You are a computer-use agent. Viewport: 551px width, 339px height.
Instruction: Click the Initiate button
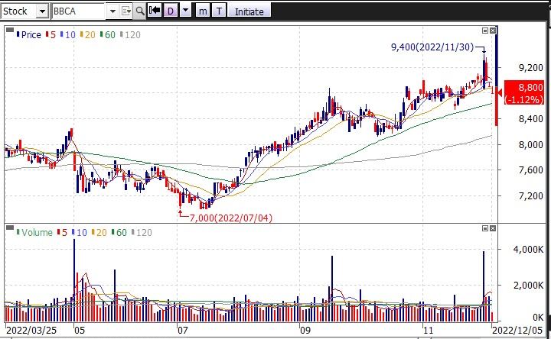pyautogui.click(x=248, y=11)
